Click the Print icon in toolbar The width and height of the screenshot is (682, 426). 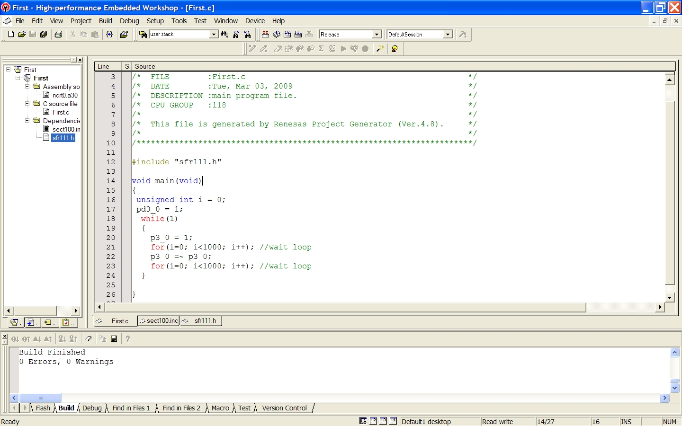58,34
